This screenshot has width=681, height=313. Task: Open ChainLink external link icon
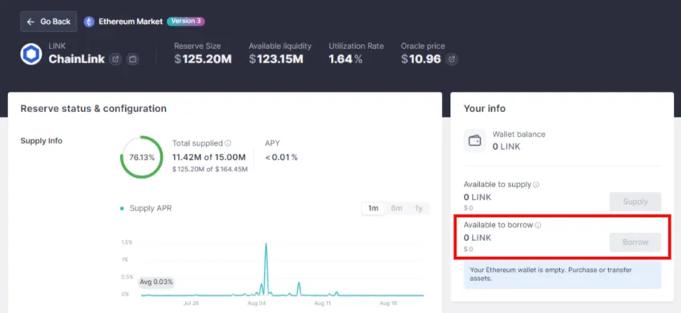[x=115, y=59]
